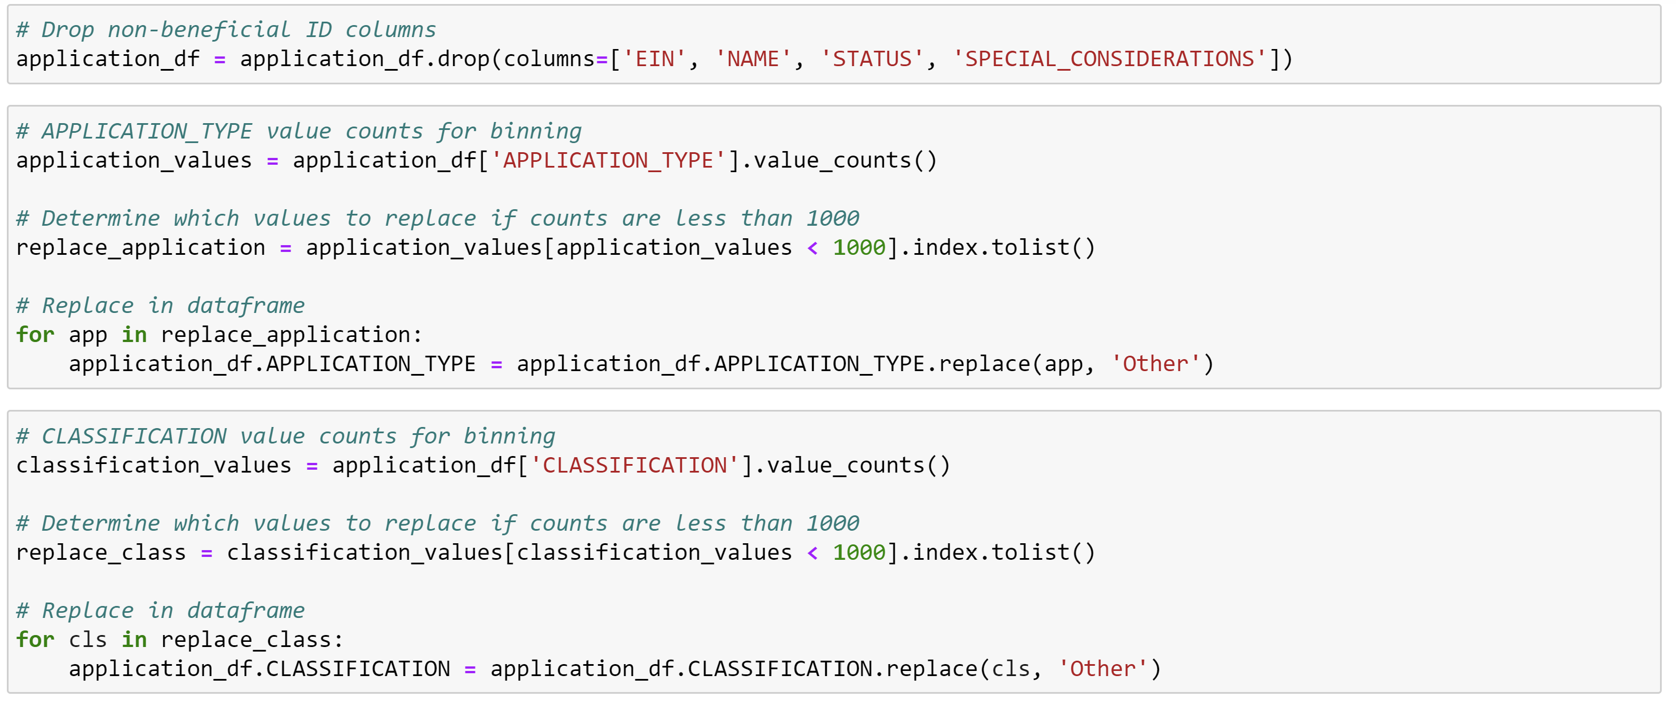The width and height of the screenshot is (1676, 708).
Task: Click the 'replace_class' assignment variable
Action: pos(101,552)
